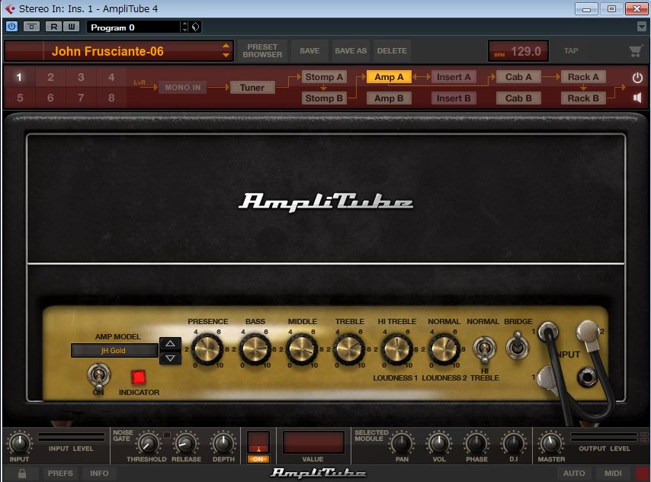Screen dimensions: 651x482
Task: Click the selected module VOL knob
Action: click(x=439, y=443)
